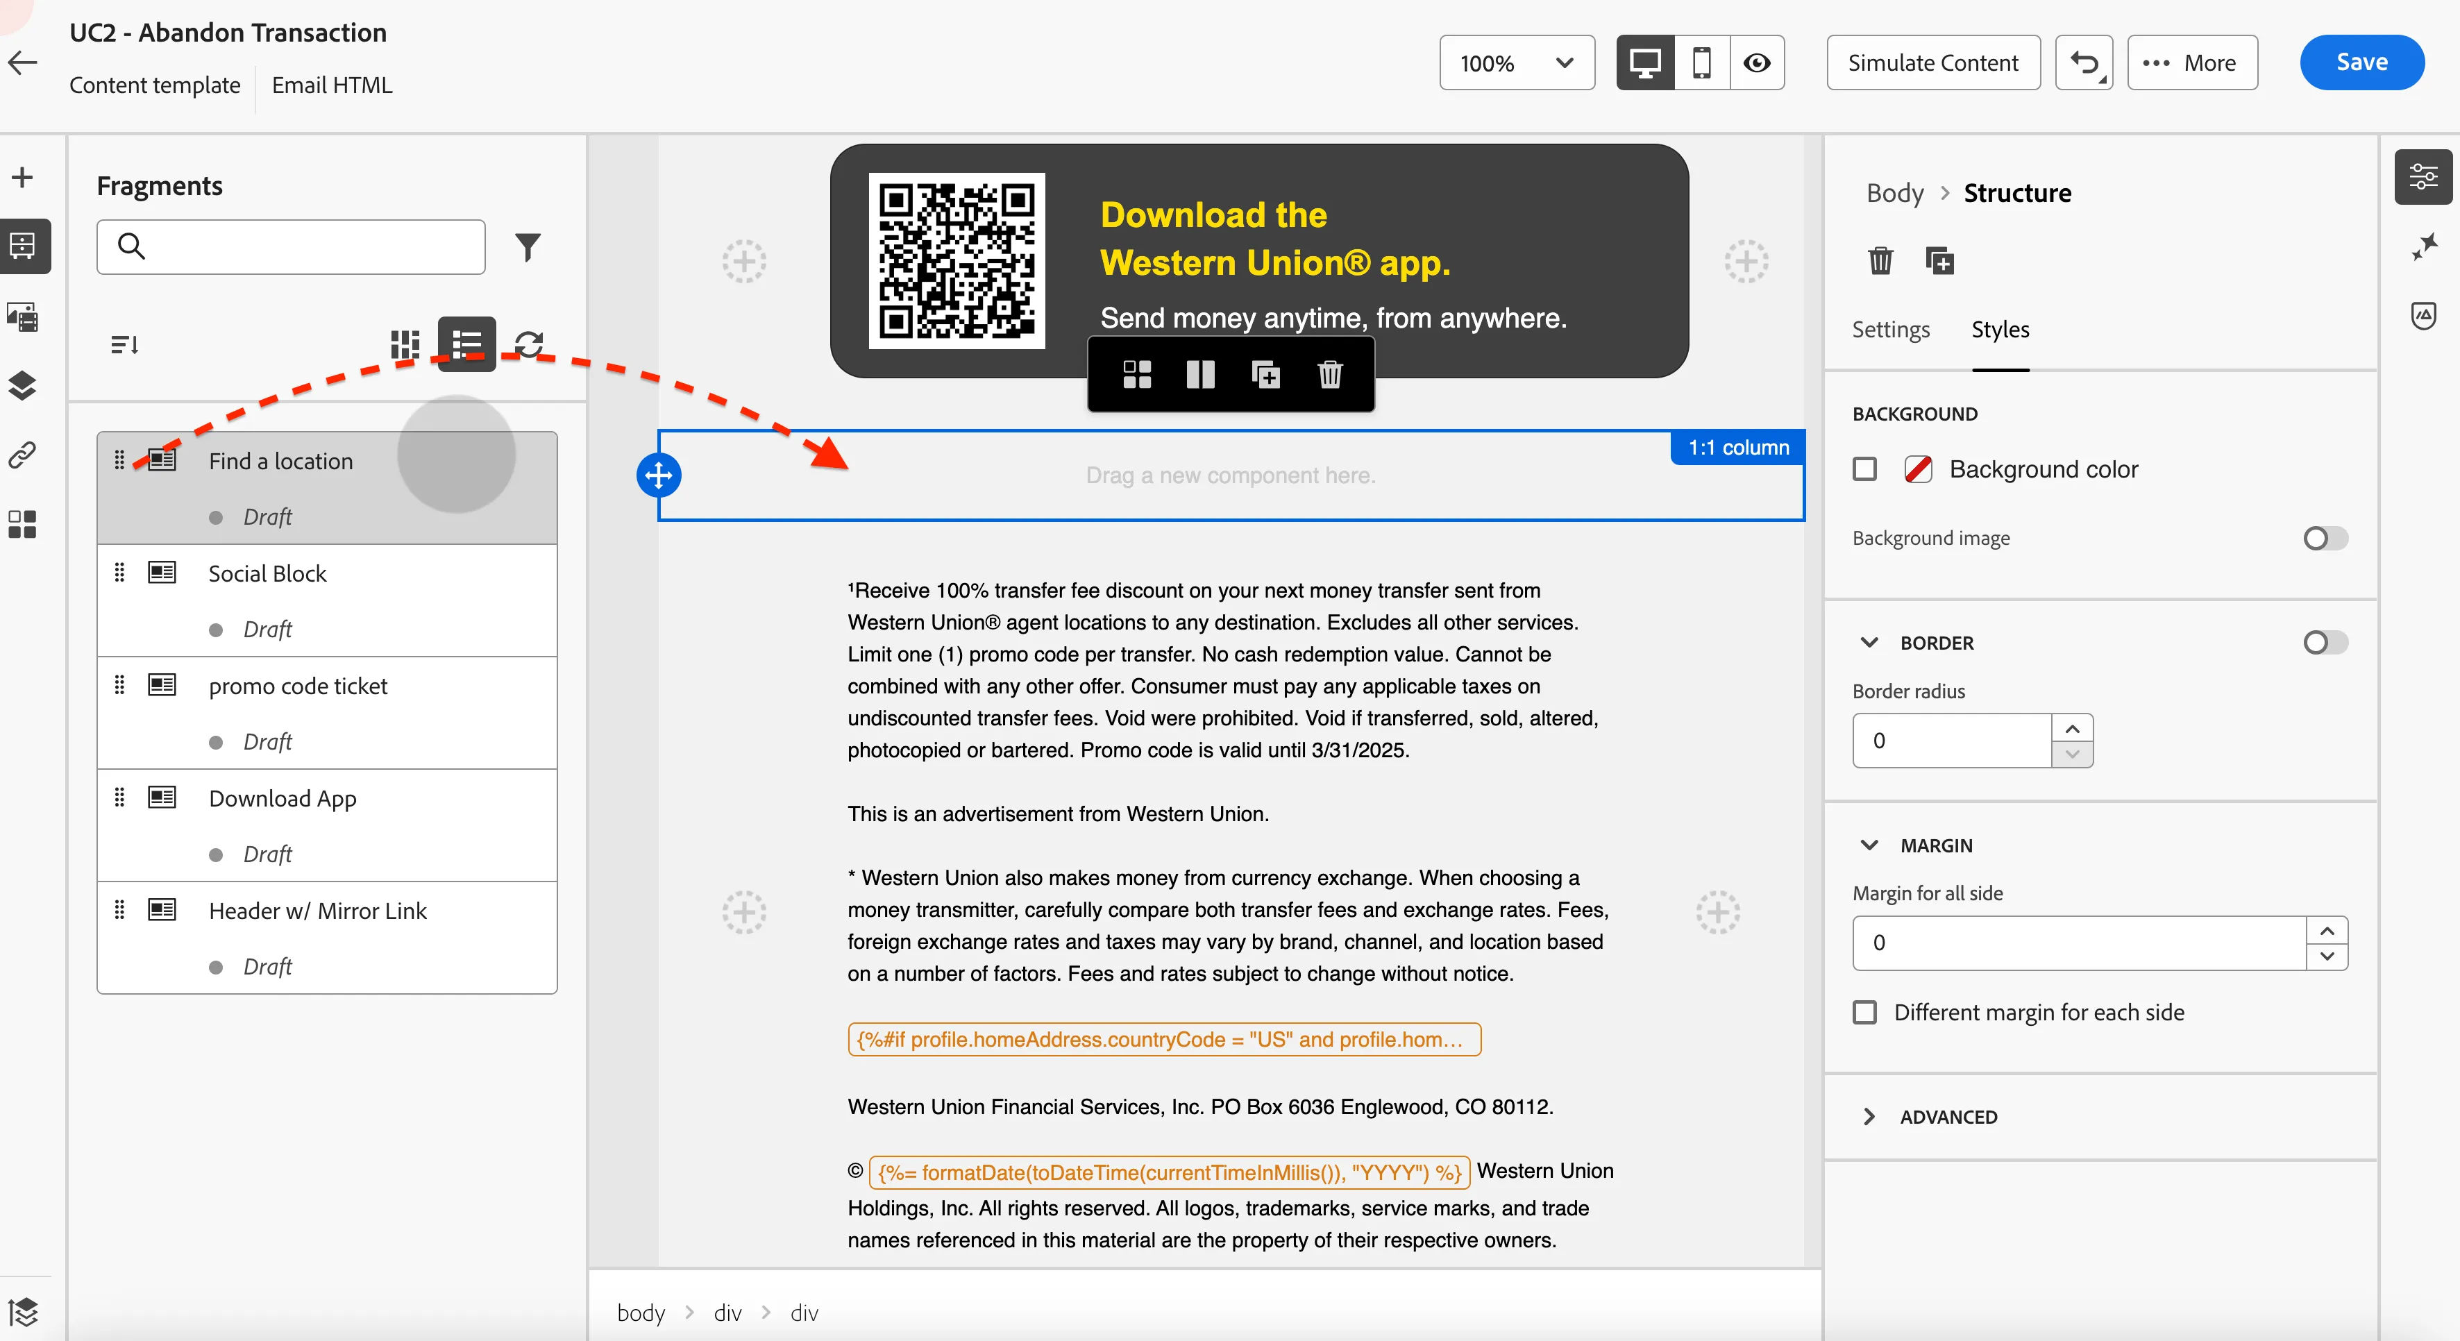This screenshot has height=1341, width=2460.
Task: Duplicate structure via icon in right panel
Action: click(x=1939, y=261)
